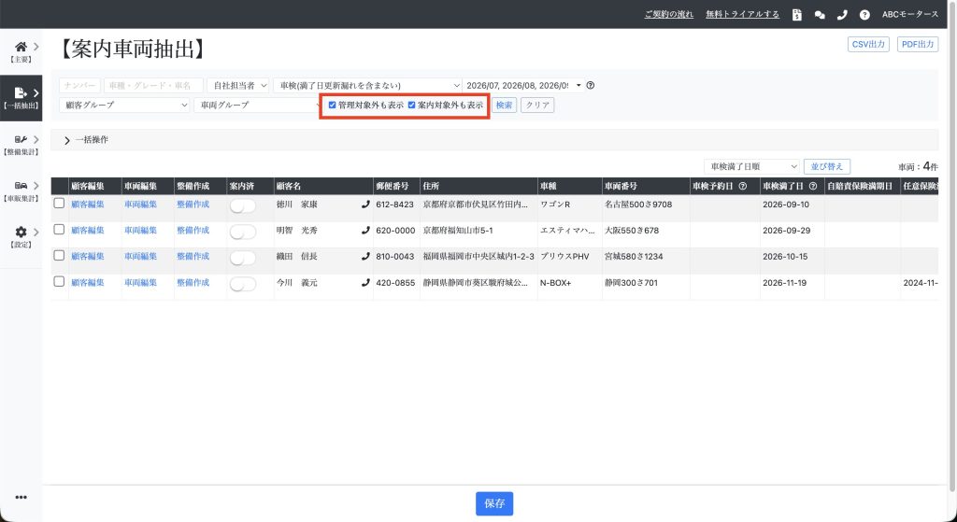Click the PDF出力 button
The width and height of the screenshot is (957, 522).
coord(918,45)
